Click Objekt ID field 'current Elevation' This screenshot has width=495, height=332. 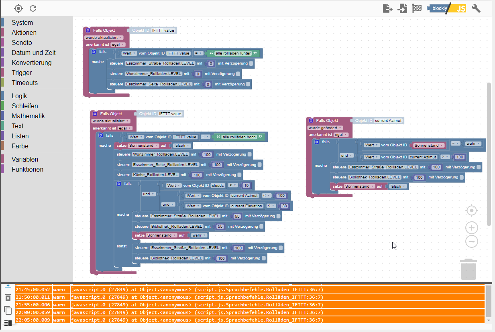(247, 206)
